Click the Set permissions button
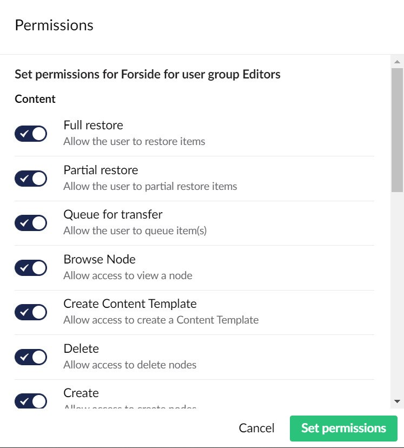Viewport: 404px width, 448px height. (343, 428)
